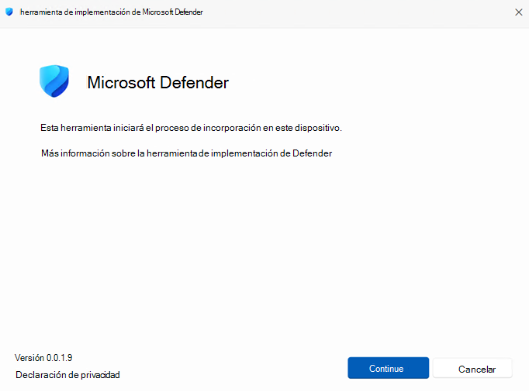Click the small Defender shield in title bar
Screen dimensions: 529x392
tap(9, 12)
